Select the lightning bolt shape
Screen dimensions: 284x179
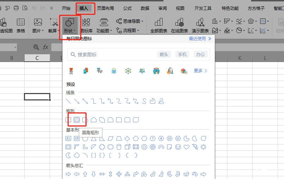coord(195,147)
